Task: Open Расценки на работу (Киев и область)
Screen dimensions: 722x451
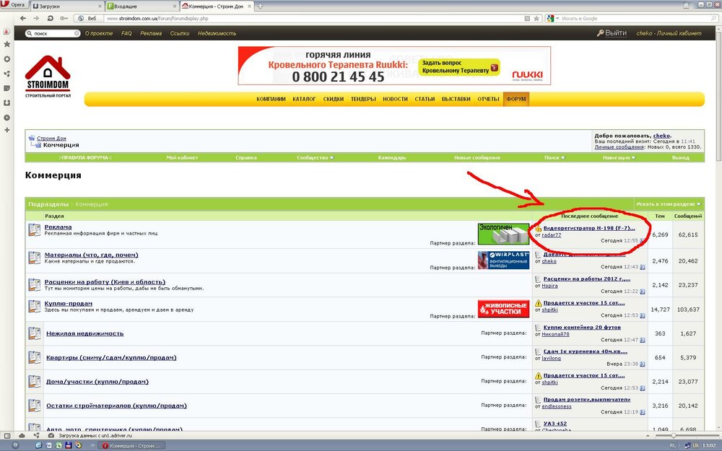Action: [105, 282]
